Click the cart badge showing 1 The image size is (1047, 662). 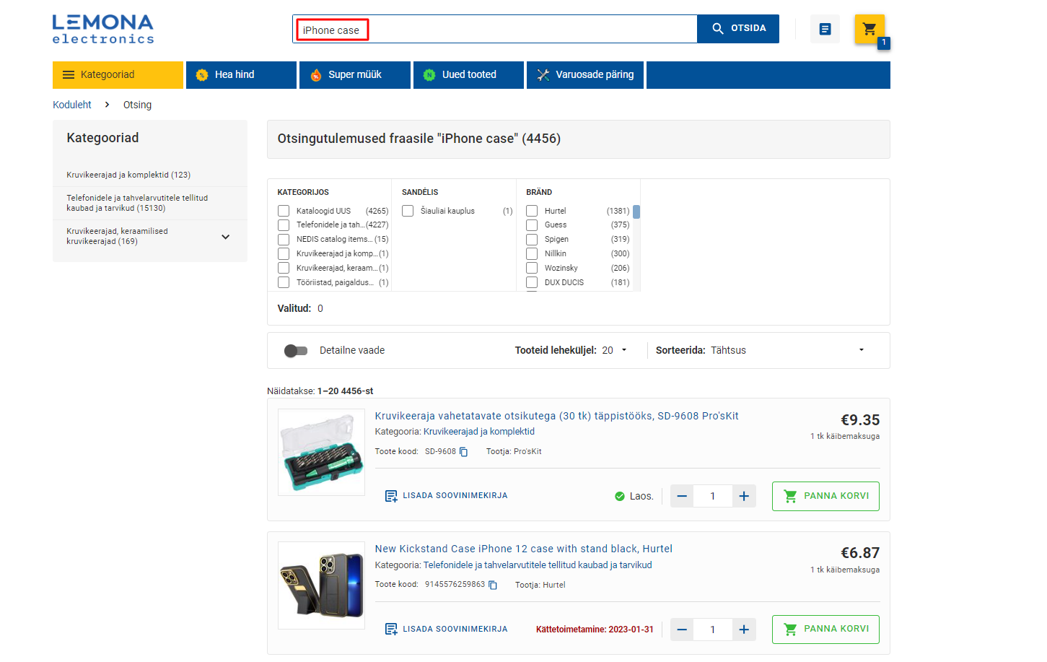pos(884,43)
